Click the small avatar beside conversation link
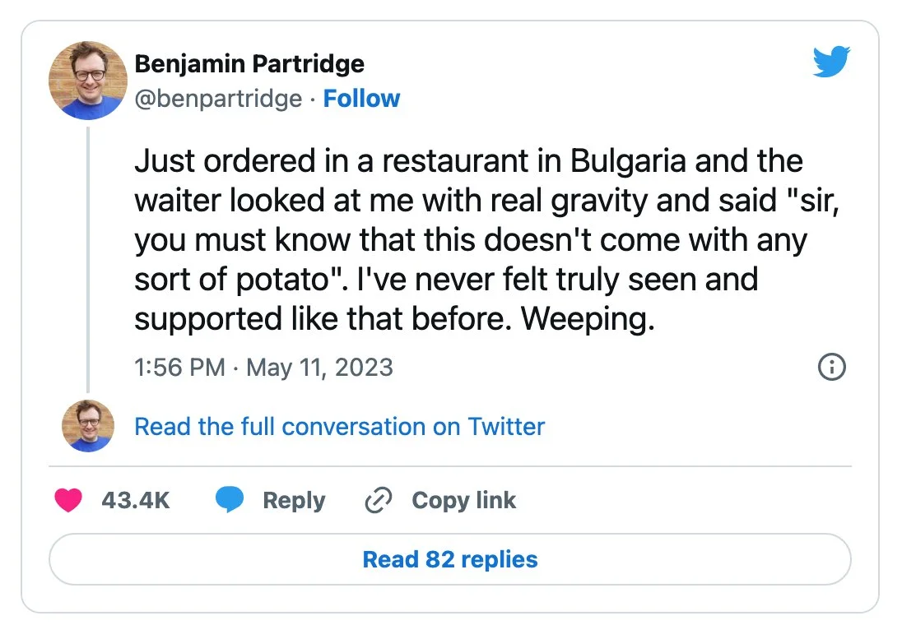 88,426
